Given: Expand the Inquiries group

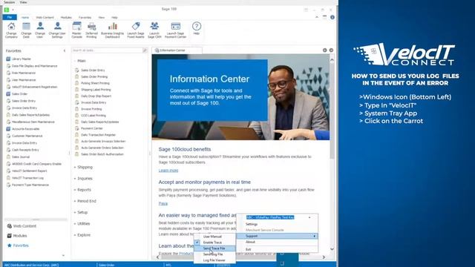Looking at the screenshot, I should (x=75, y=178).
